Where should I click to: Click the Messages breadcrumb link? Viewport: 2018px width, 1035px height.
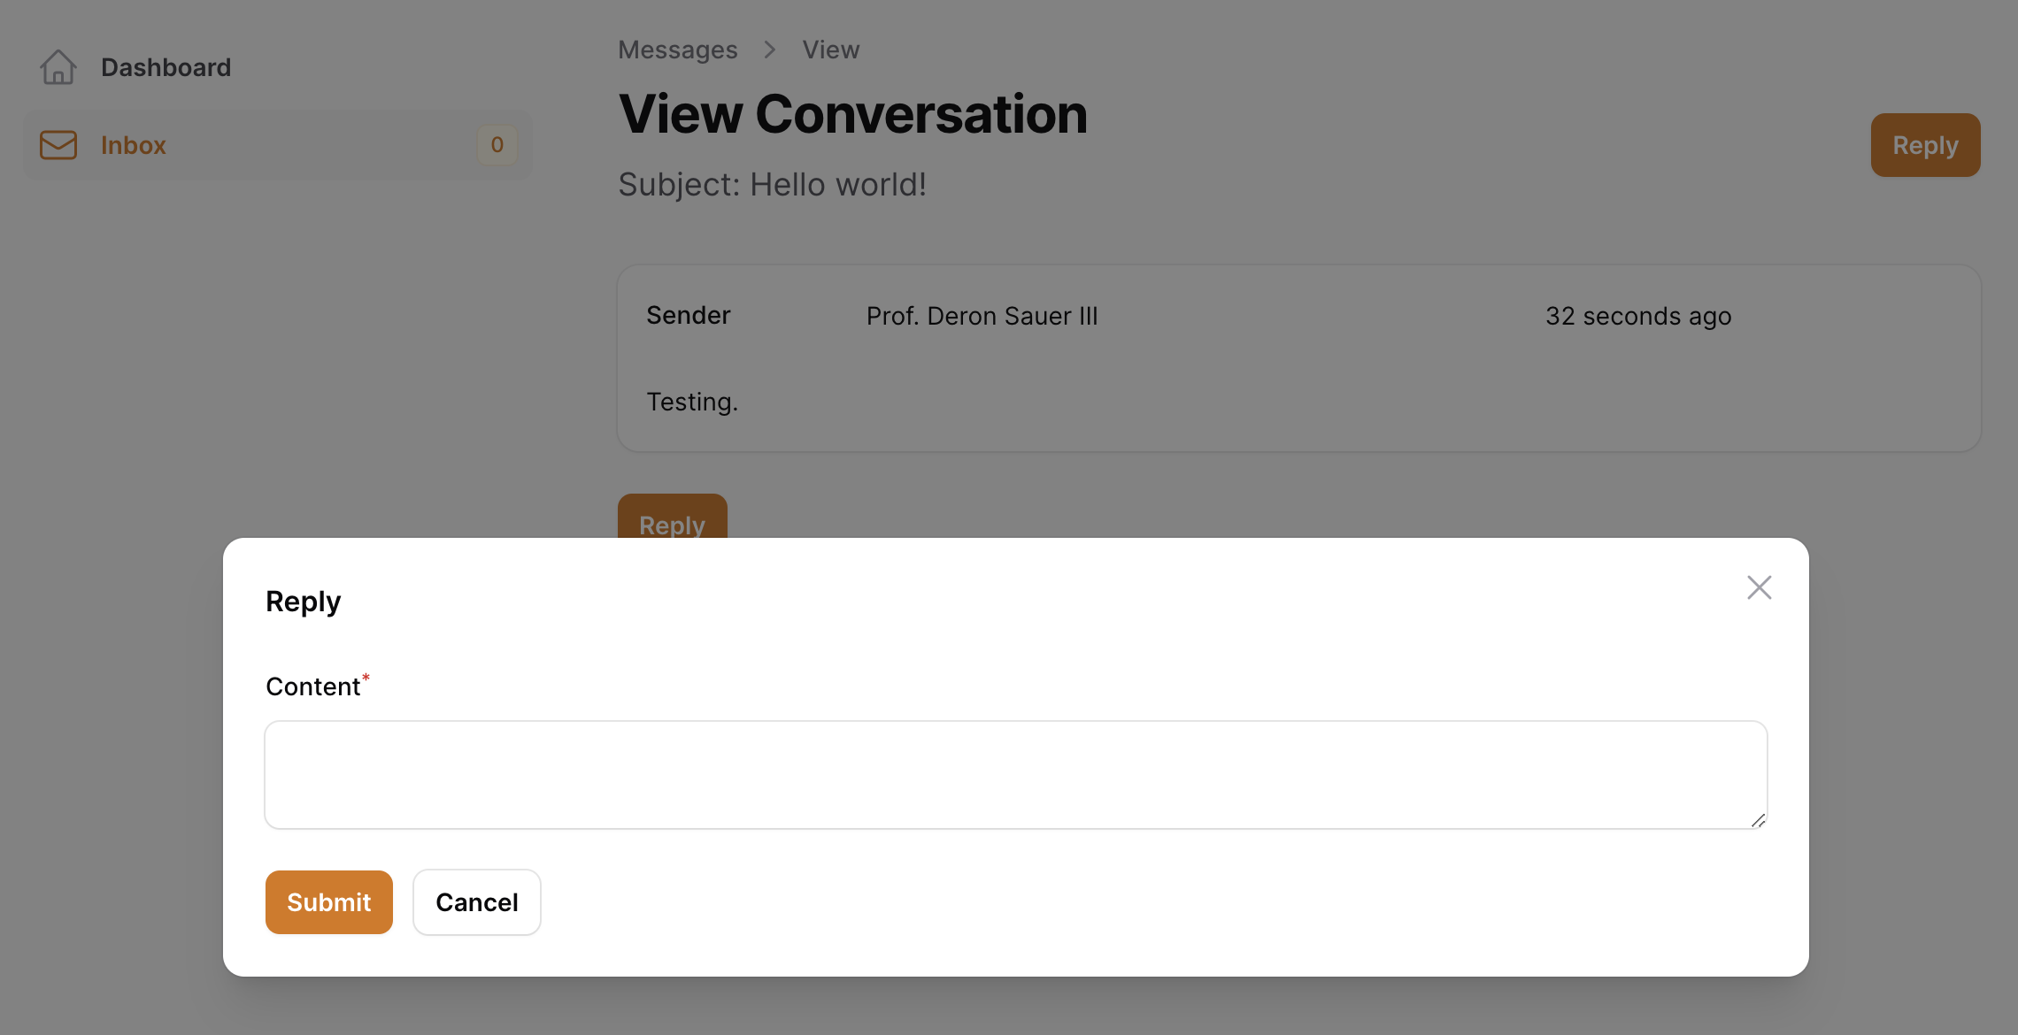click(x=677, y=50)
